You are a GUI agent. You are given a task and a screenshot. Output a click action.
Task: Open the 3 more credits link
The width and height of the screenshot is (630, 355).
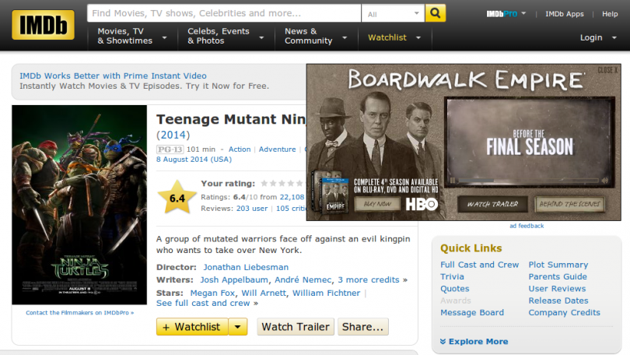(369, 279)
